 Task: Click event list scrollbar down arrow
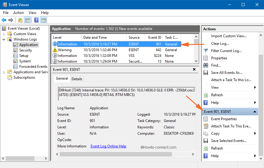(x=196, y=61)
